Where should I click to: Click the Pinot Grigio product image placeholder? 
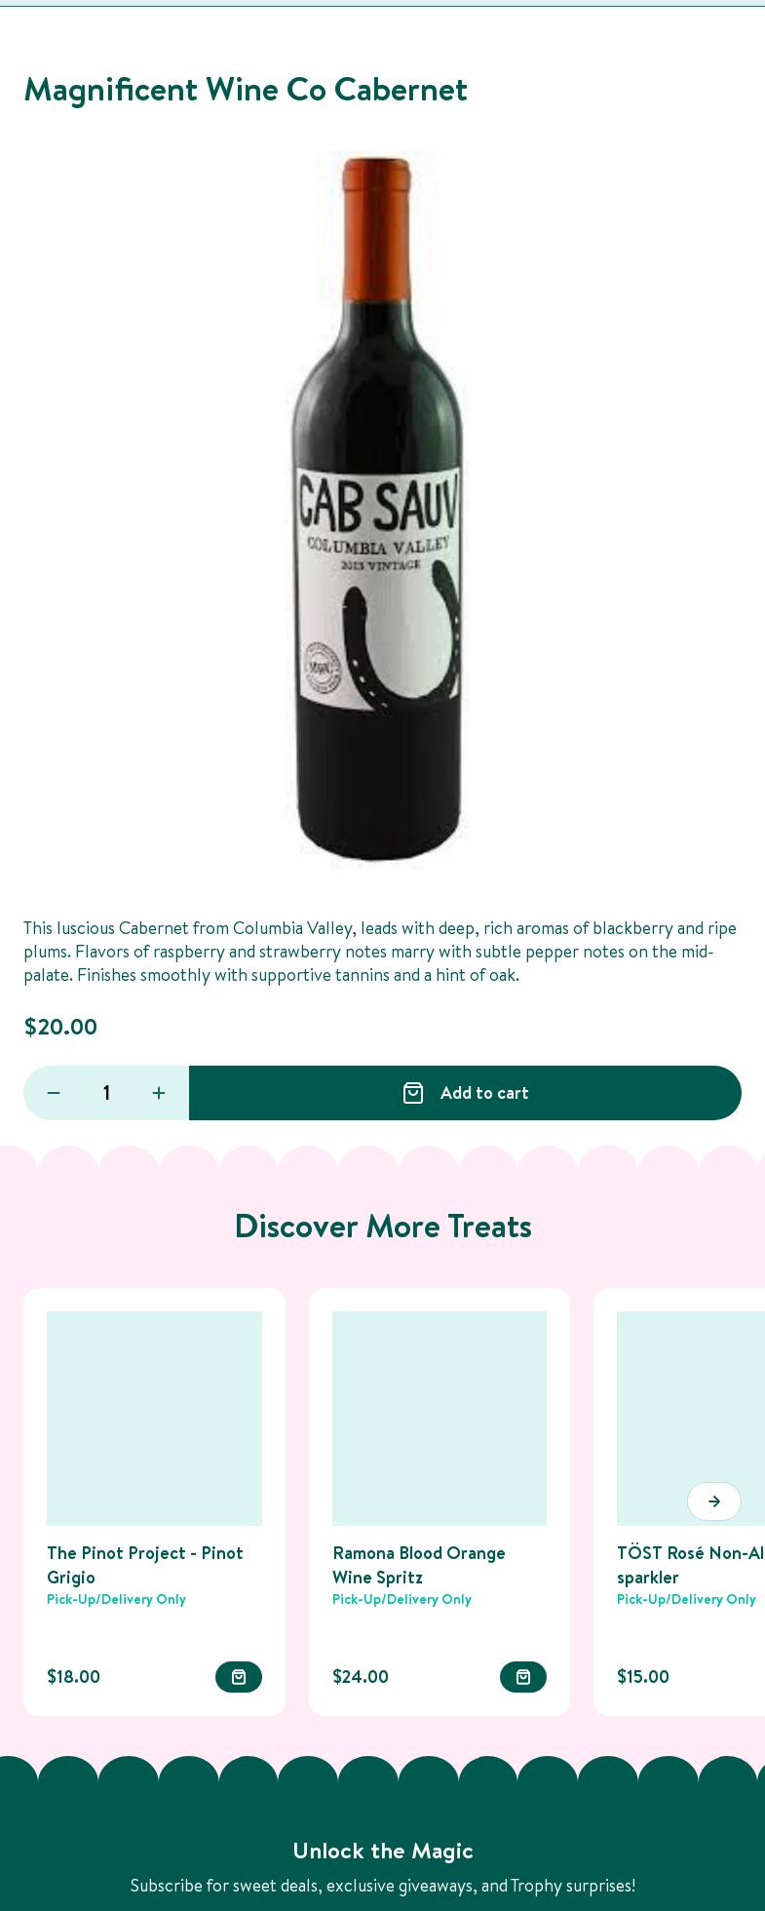(154, 1419)
